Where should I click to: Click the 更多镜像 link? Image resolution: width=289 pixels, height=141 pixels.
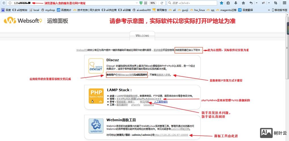[x=158, y=50]
